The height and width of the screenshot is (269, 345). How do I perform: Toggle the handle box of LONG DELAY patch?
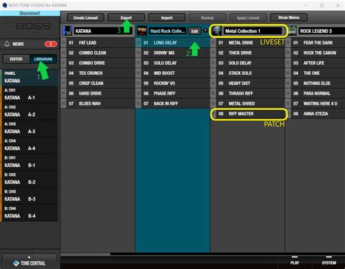pos(138,43)
